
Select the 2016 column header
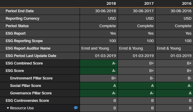187,4
